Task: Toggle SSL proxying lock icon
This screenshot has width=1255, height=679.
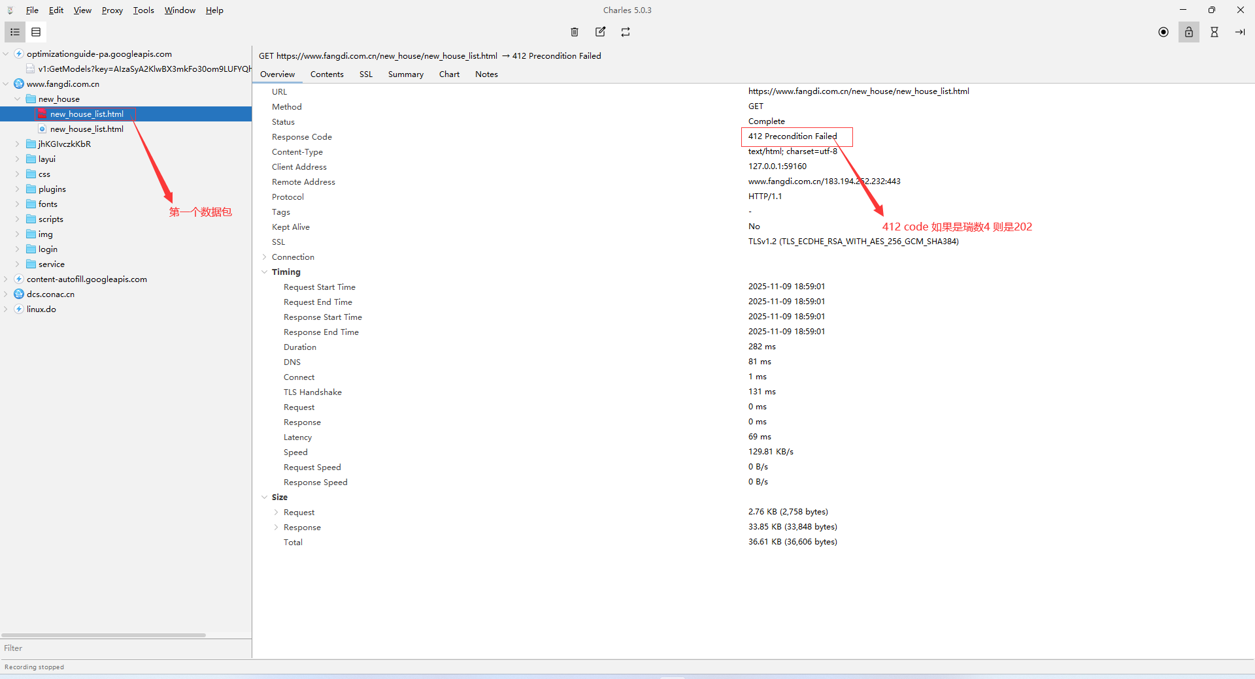Action: pos(1189,32)
